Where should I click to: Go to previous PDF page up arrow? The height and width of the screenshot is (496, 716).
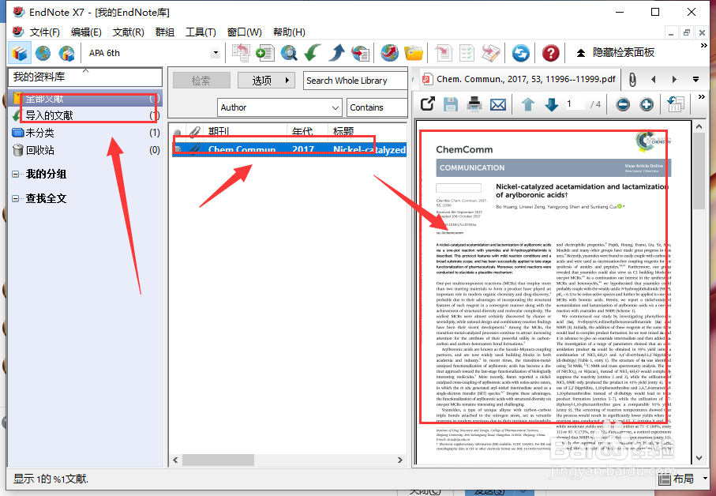click(x=528, y=104)
